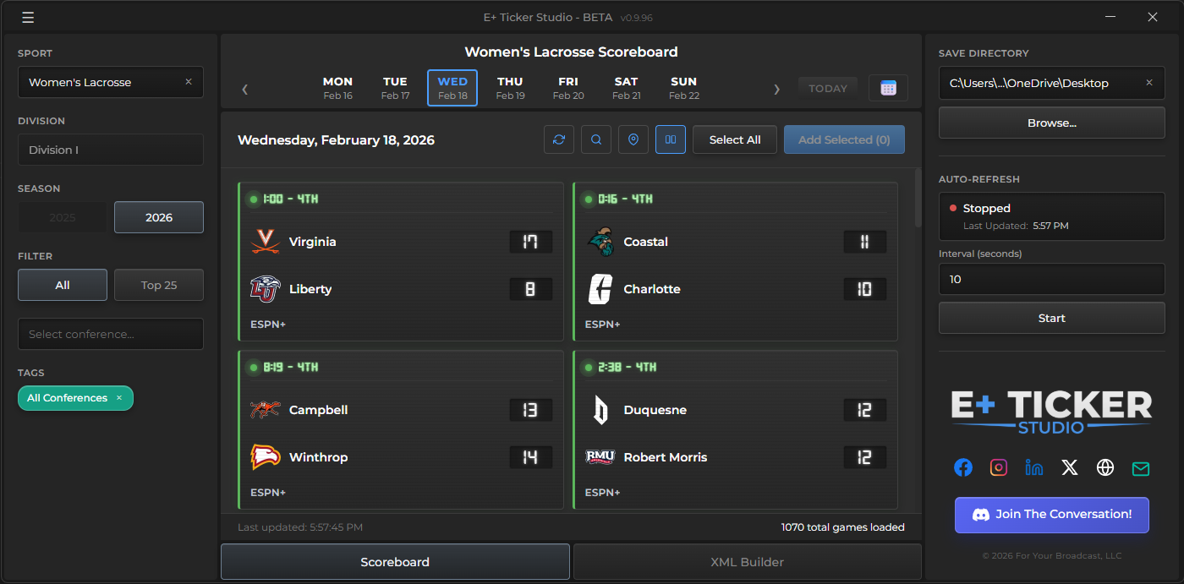Viewport: 1184px width, 584px height.
Task: Click the refresh scores icon
Action: coord(559,139)
